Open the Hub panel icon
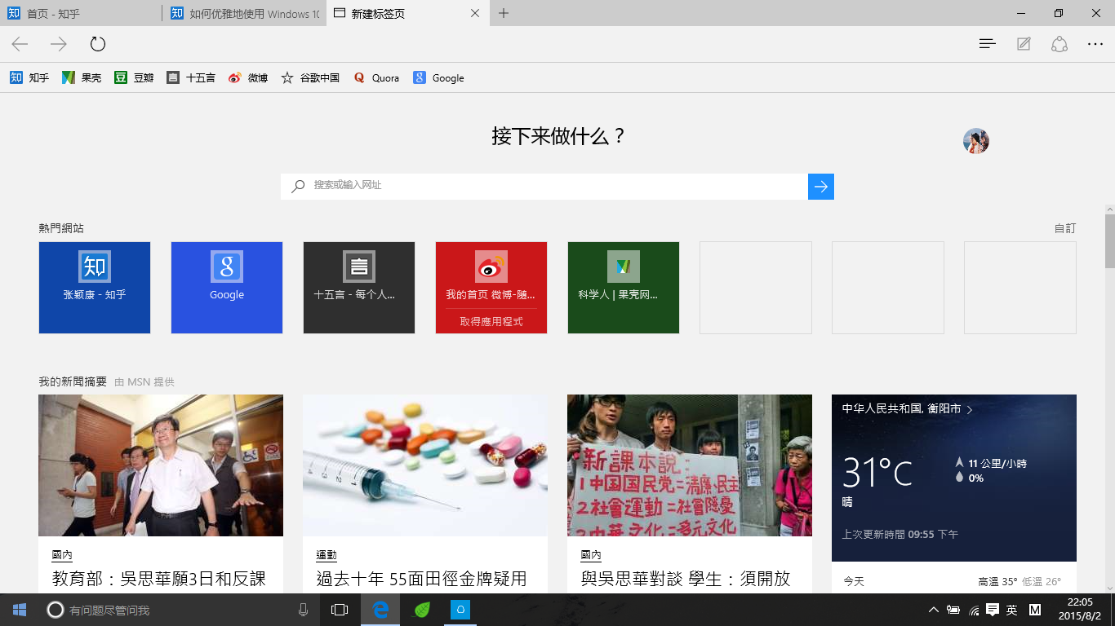The image size is (1115, 626). click(x=988, y=44)
